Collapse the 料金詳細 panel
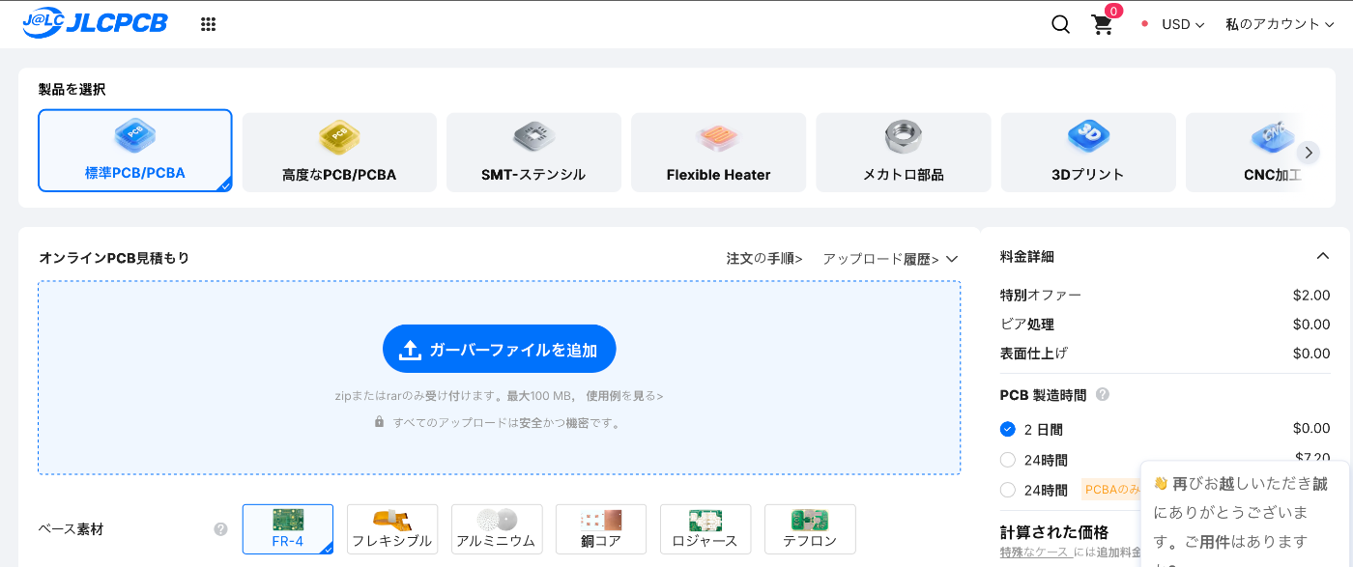The width and height of the screenshot is (1353, 567). [x=1322, y=256]
